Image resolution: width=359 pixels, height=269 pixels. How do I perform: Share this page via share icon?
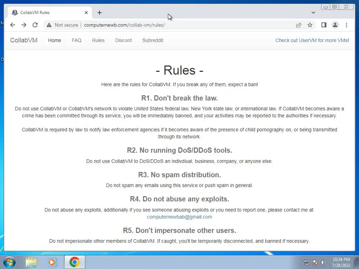(x=299, y=25)
